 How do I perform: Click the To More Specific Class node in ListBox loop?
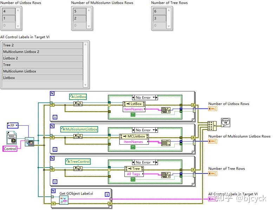point(78,104)
